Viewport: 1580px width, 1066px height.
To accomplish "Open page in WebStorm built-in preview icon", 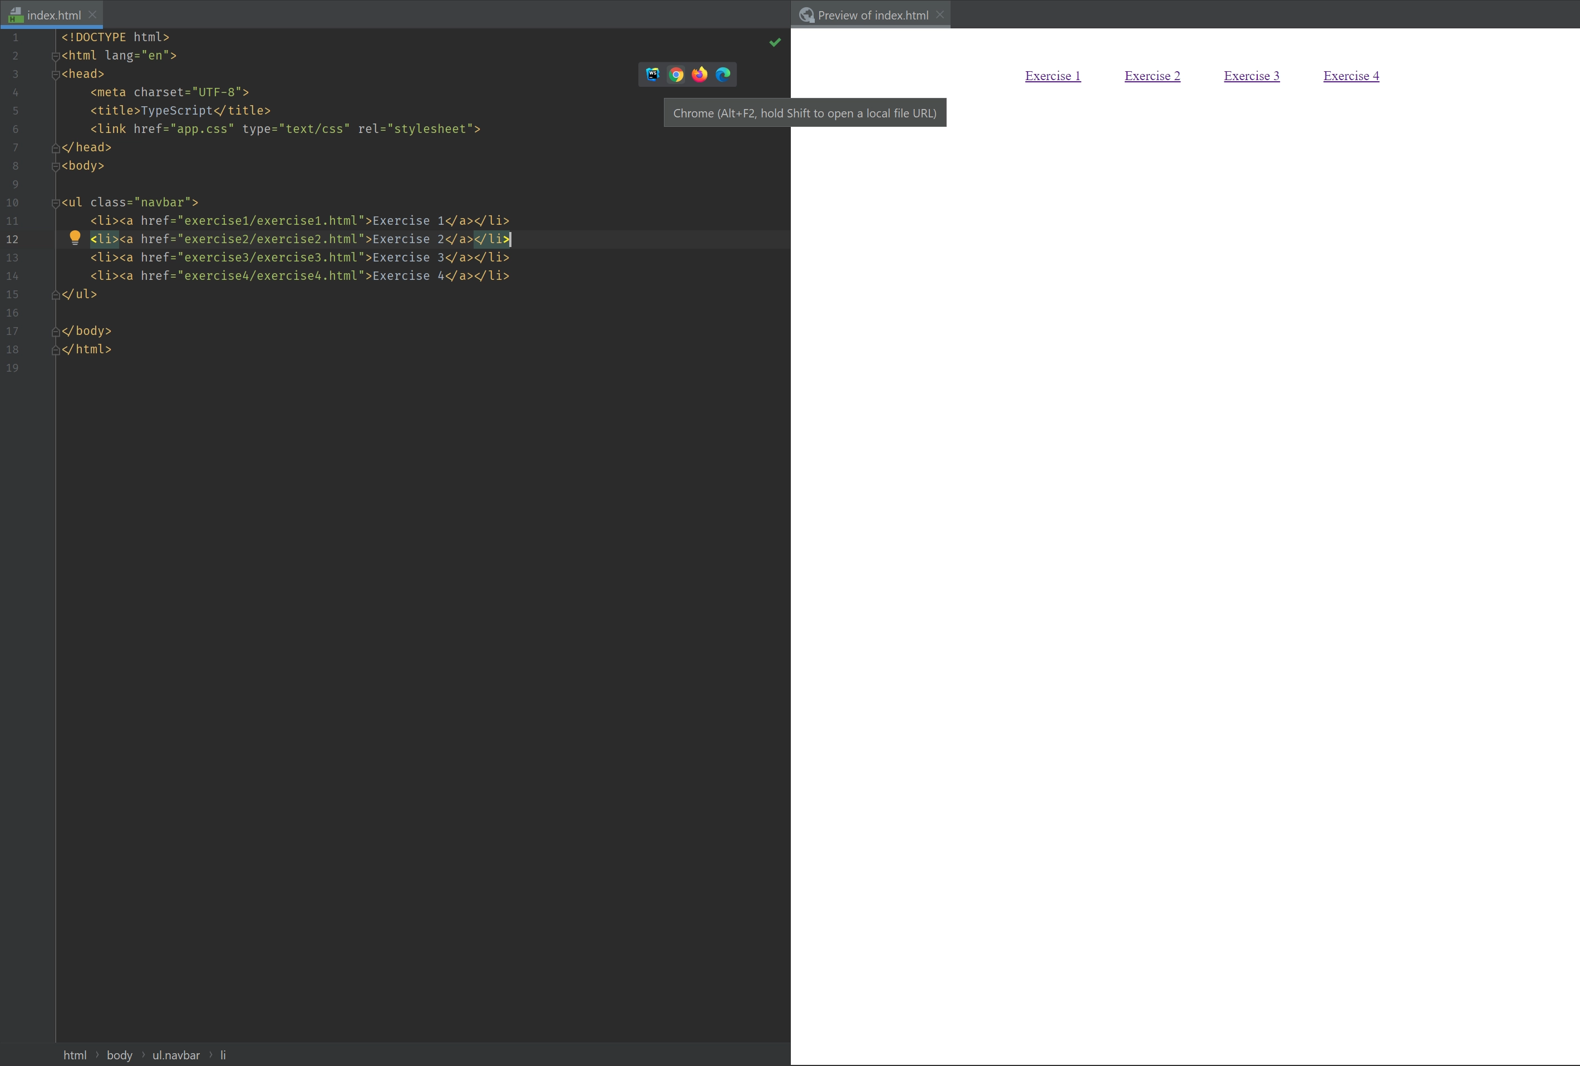I will (652, 75).
